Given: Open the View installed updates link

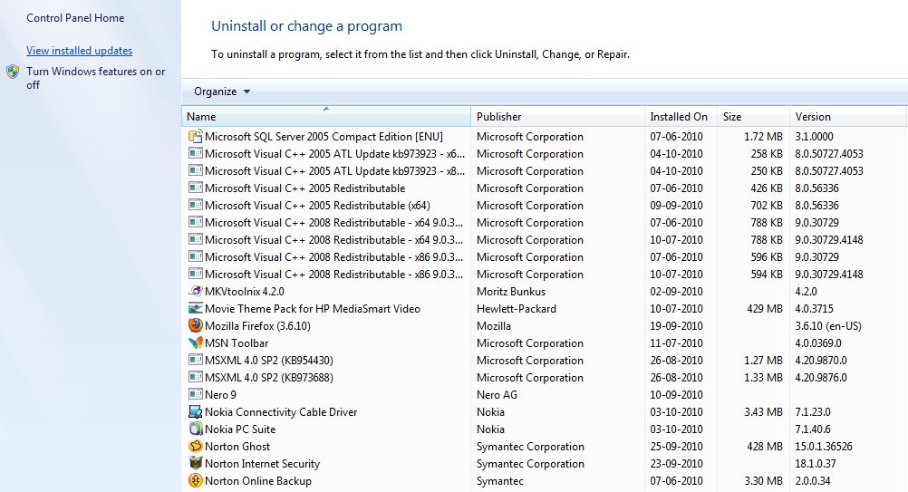Looking at the screenshot, I should pos(80,51).
